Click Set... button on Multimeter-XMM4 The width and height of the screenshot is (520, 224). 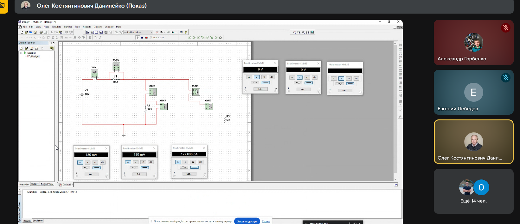(260, 89)
